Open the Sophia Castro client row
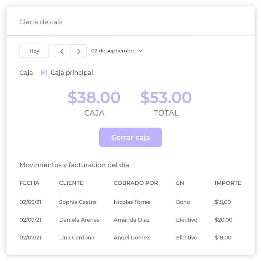Viewport: 261px width, 261px height. 77,202
